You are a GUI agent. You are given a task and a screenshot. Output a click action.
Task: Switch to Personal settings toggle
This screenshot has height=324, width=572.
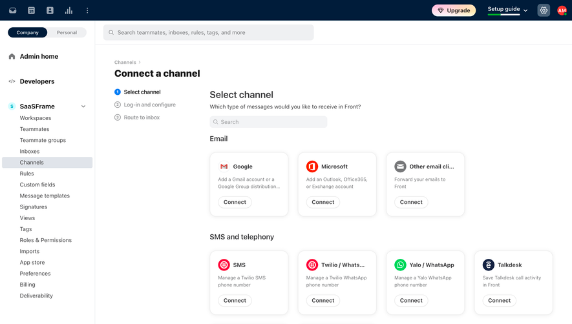click(x=67, y=32)
